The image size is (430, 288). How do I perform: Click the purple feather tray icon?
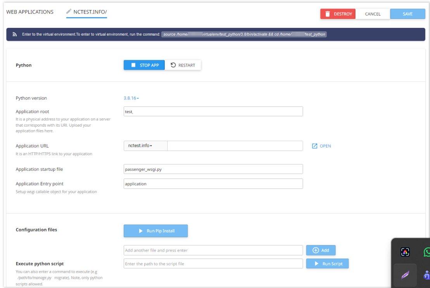(405, 275)
